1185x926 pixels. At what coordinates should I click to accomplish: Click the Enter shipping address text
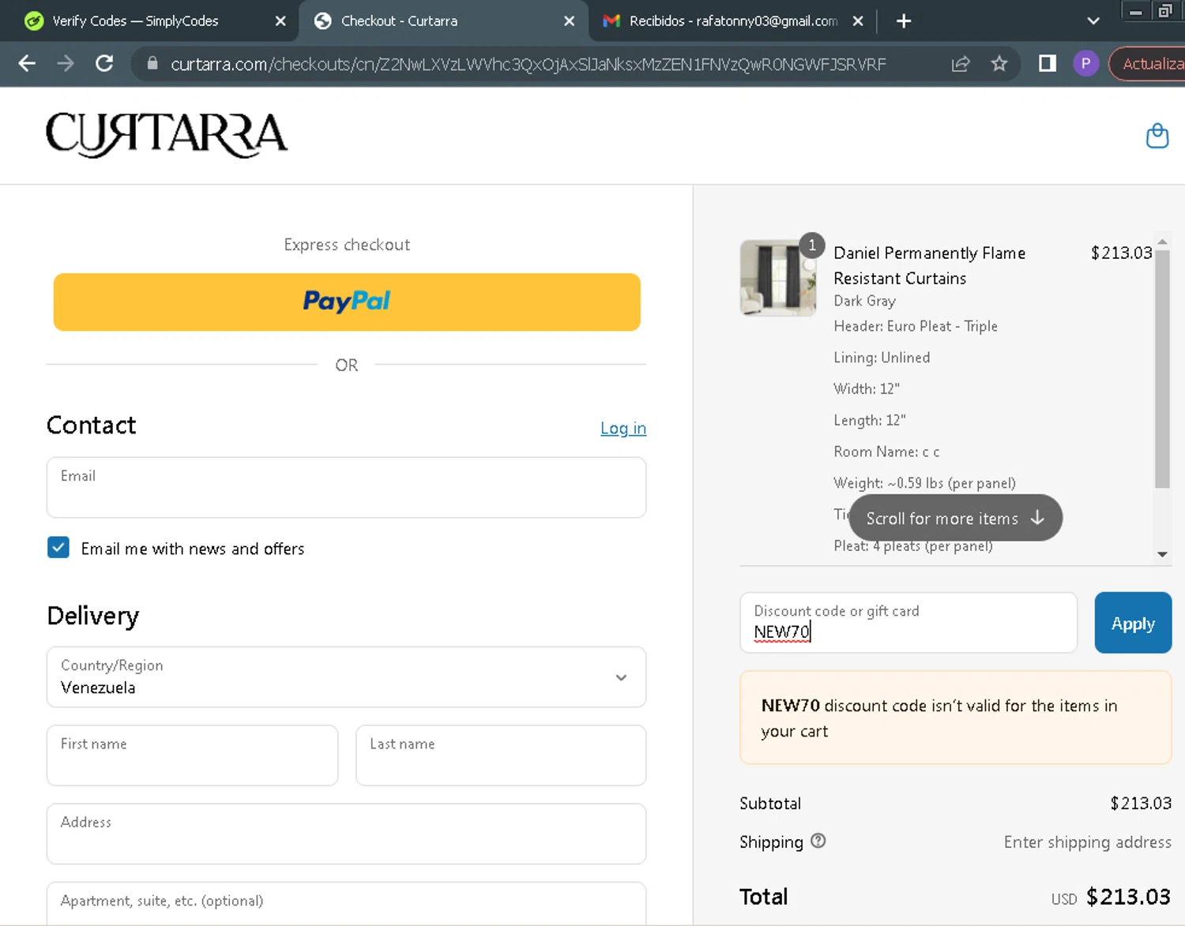coord(1088,842)
